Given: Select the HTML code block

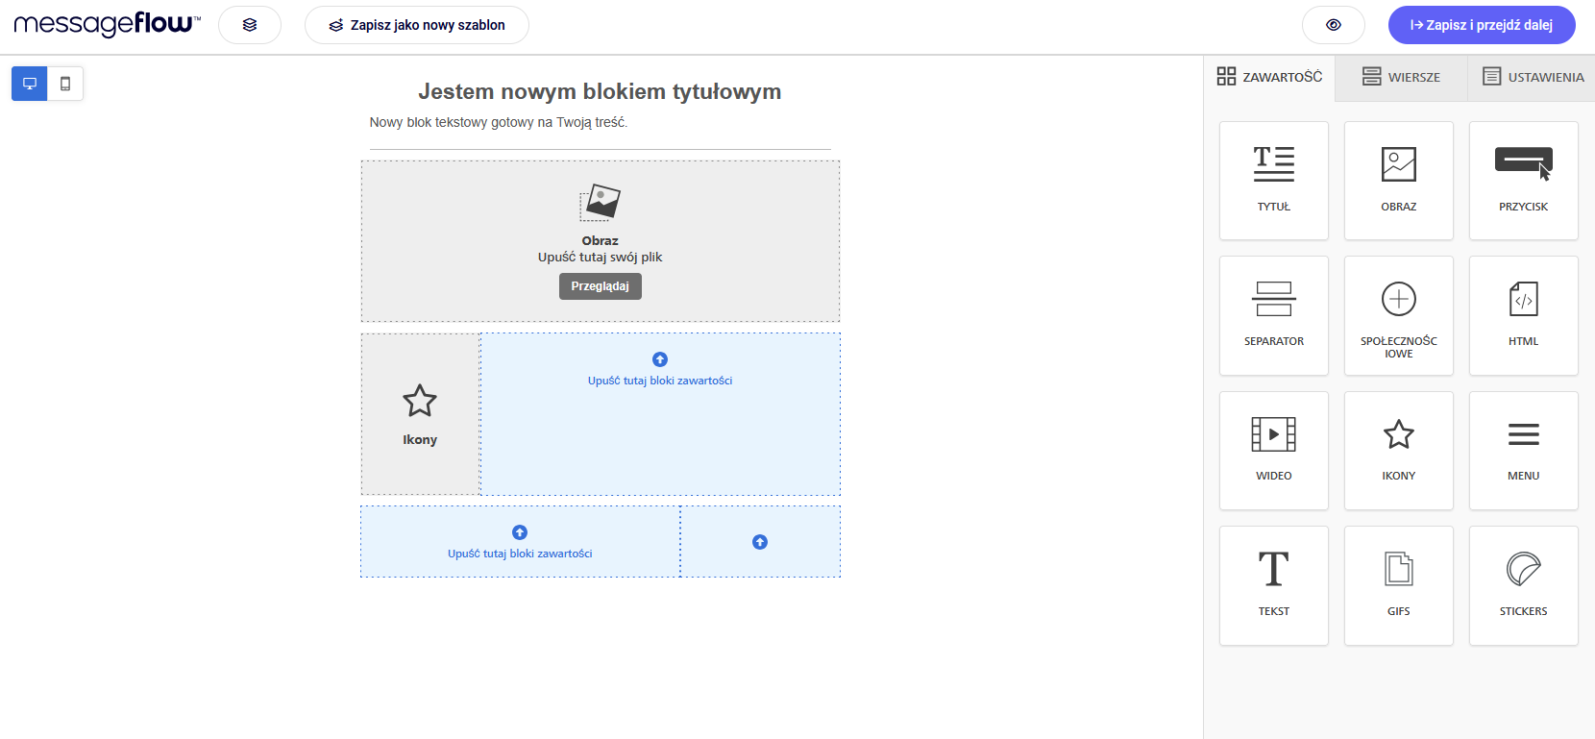Looking at the screenshot, I should (x=1523, y=315).
